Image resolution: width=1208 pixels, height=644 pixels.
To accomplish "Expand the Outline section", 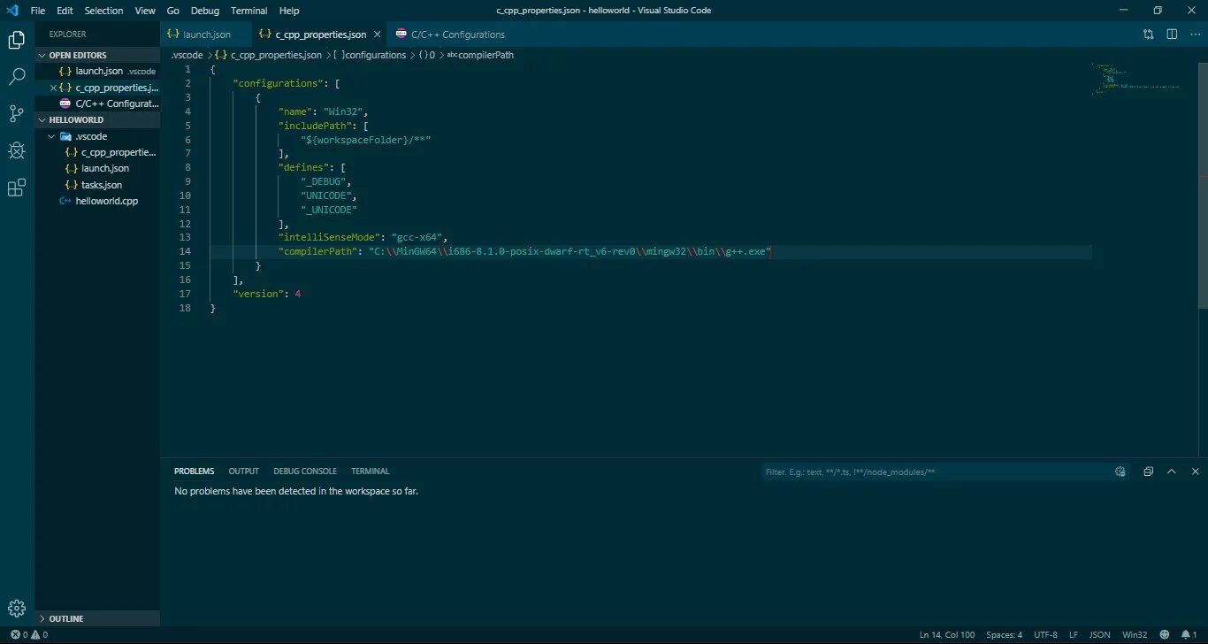I will 42,618.
